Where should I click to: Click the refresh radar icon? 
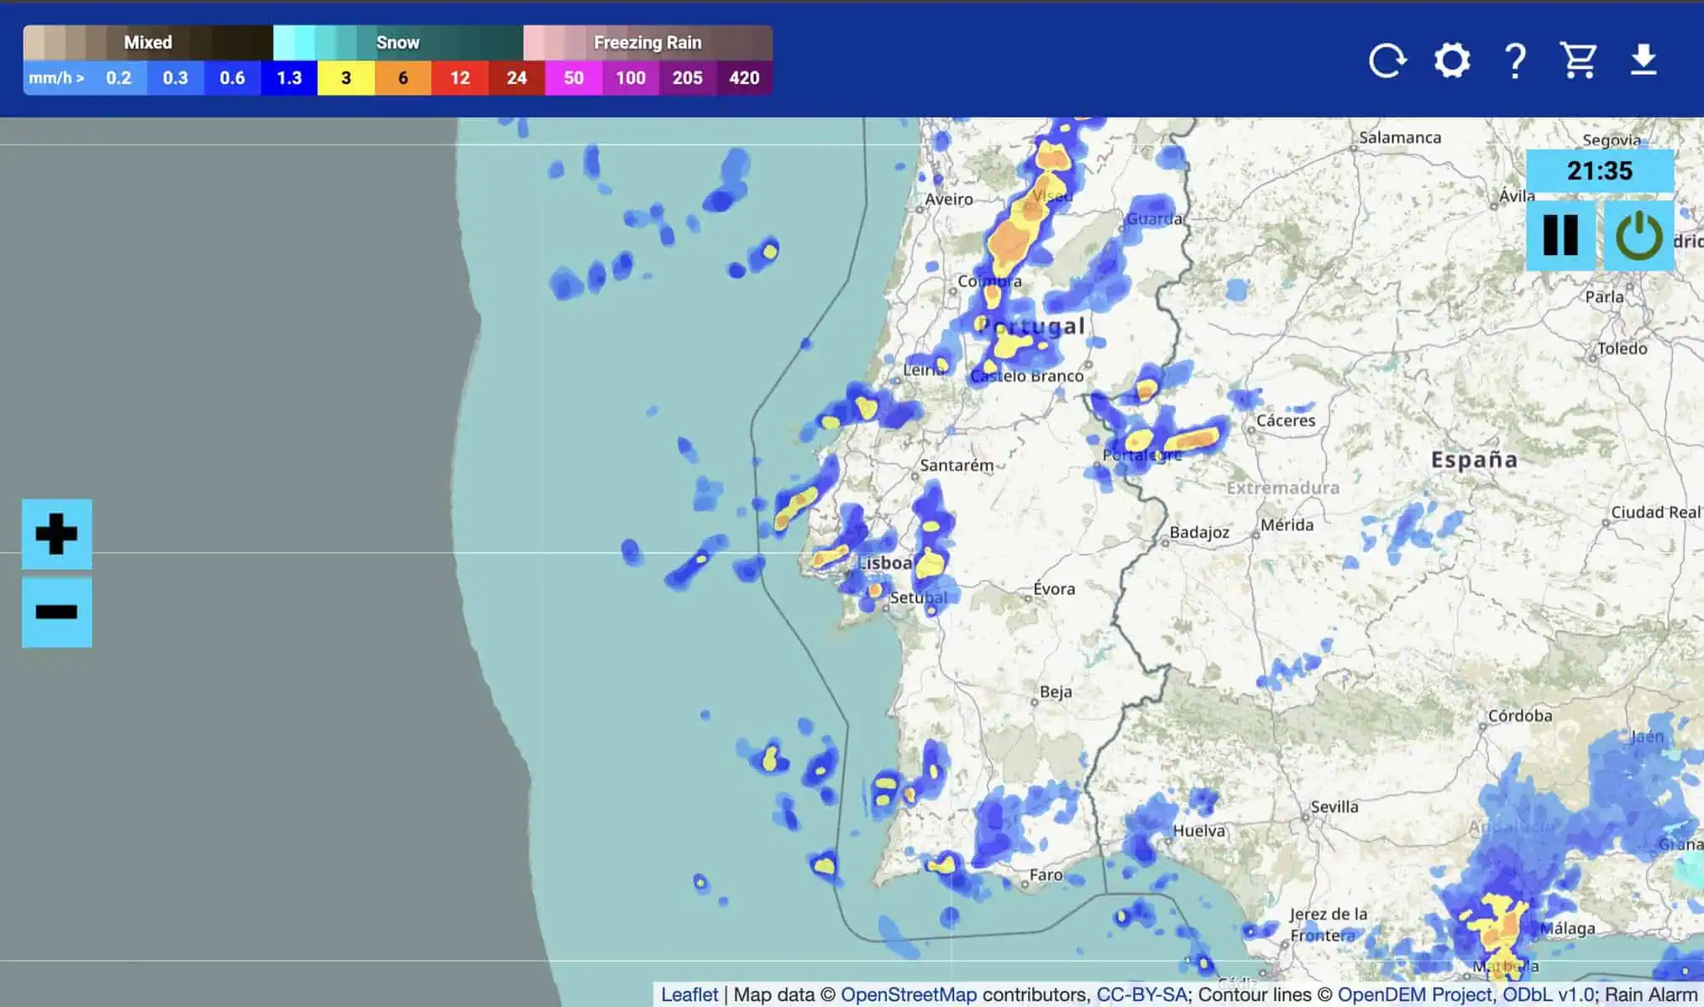pos(1387,60)
